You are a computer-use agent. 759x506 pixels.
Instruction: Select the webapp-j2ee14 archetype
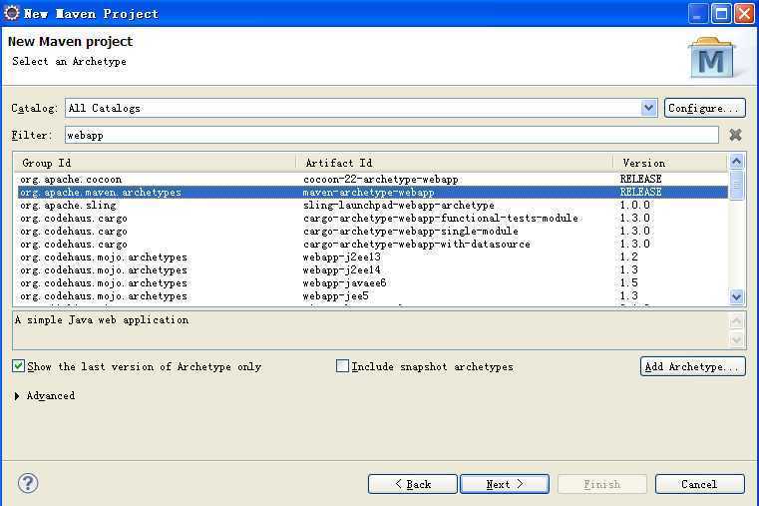pos(372,270)
